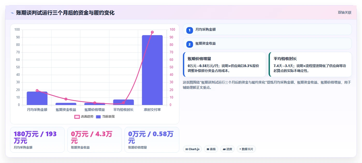Screen dimensions: 362x163
Task: Click the 进度 tag icon
Action: (224, 149)
